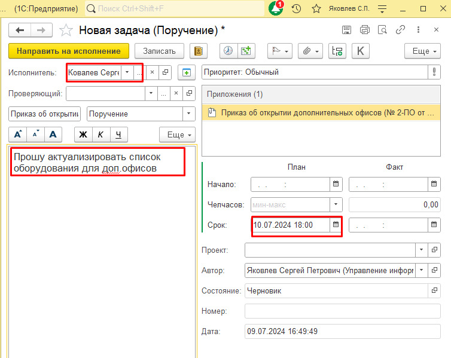Open notifications bell icon
Screen dimensions: 451x358
coord(276,8)
